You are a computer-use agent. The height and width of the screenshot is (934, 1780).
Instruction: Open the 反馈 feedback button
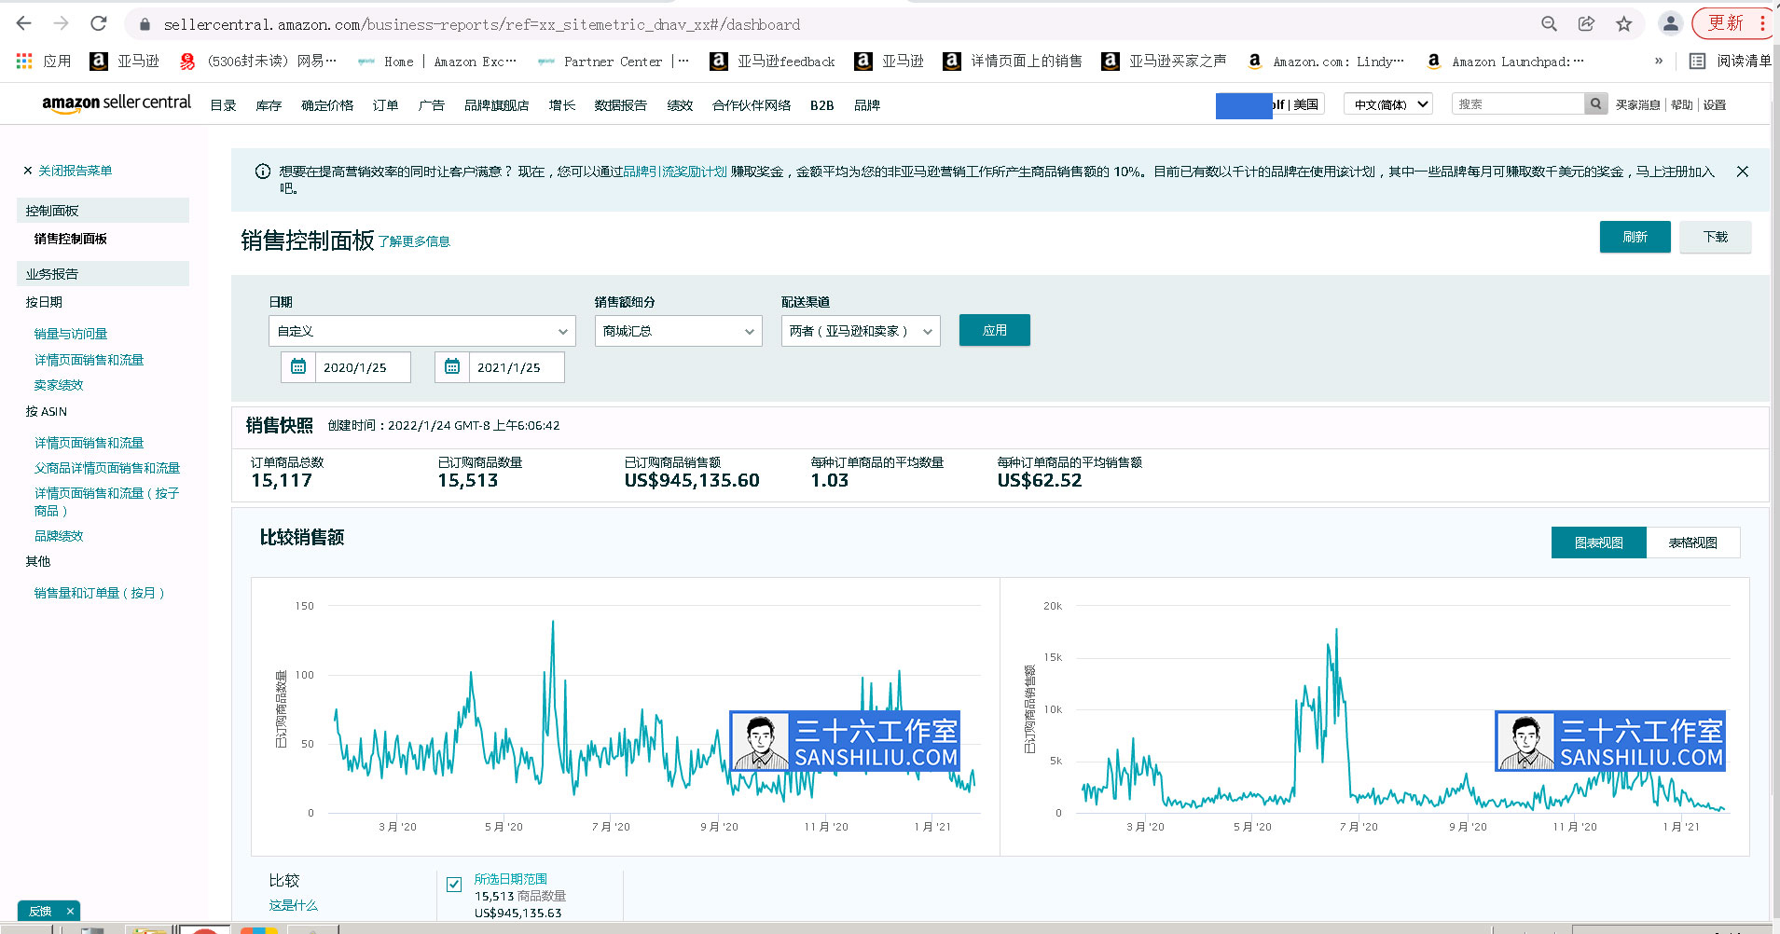tap(40, 911)
